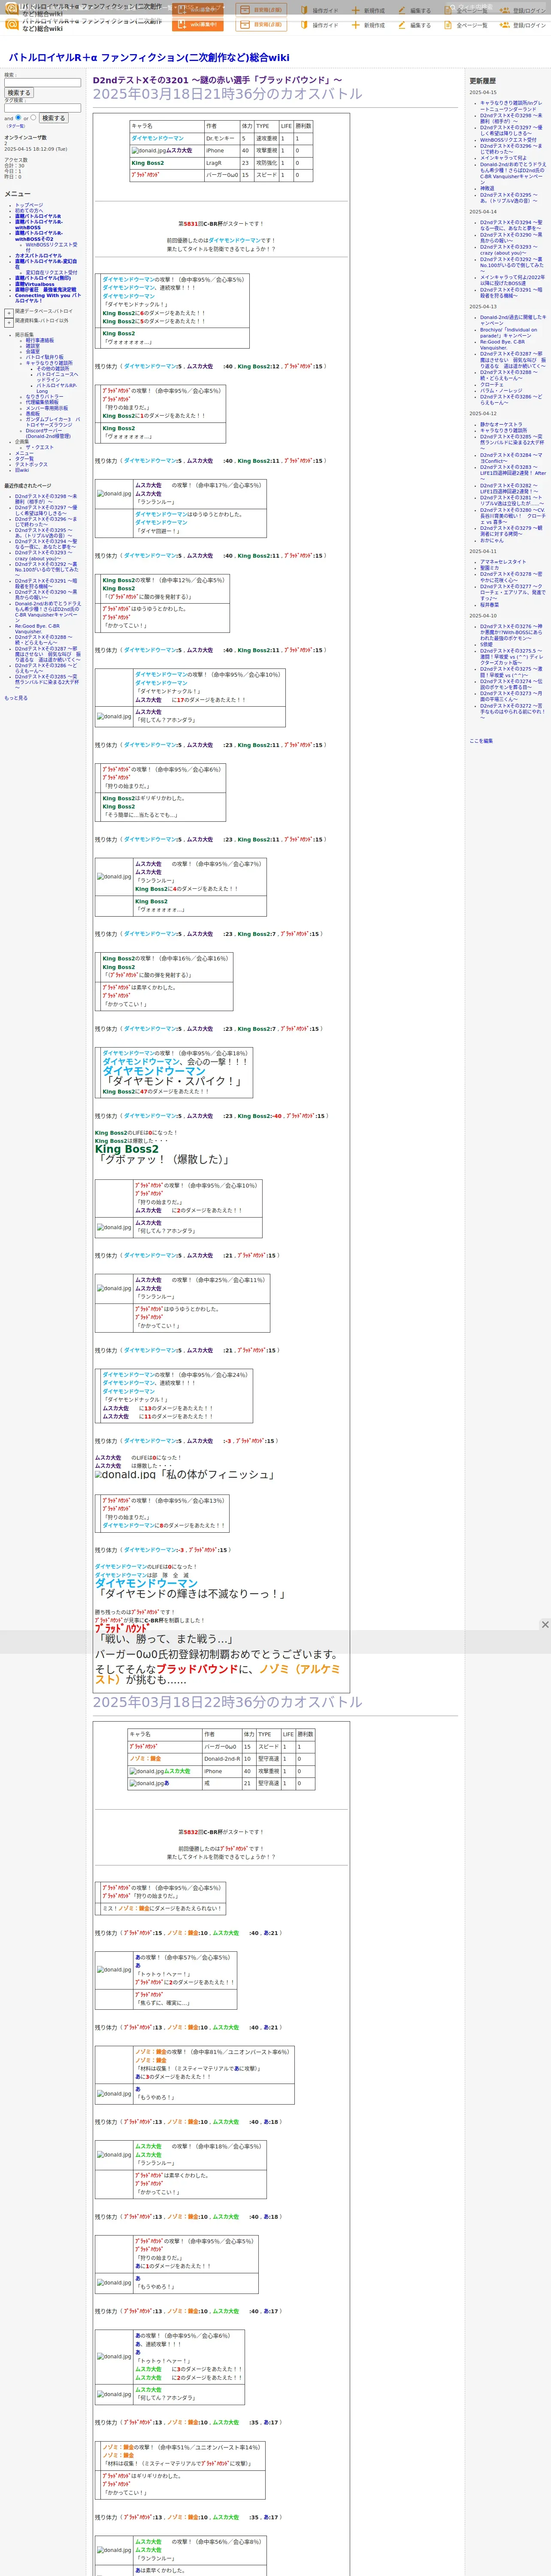Click ここを編集 in right sidebar
The width and height of the screenshot is (551, 2576).
[x=481, y=741]
